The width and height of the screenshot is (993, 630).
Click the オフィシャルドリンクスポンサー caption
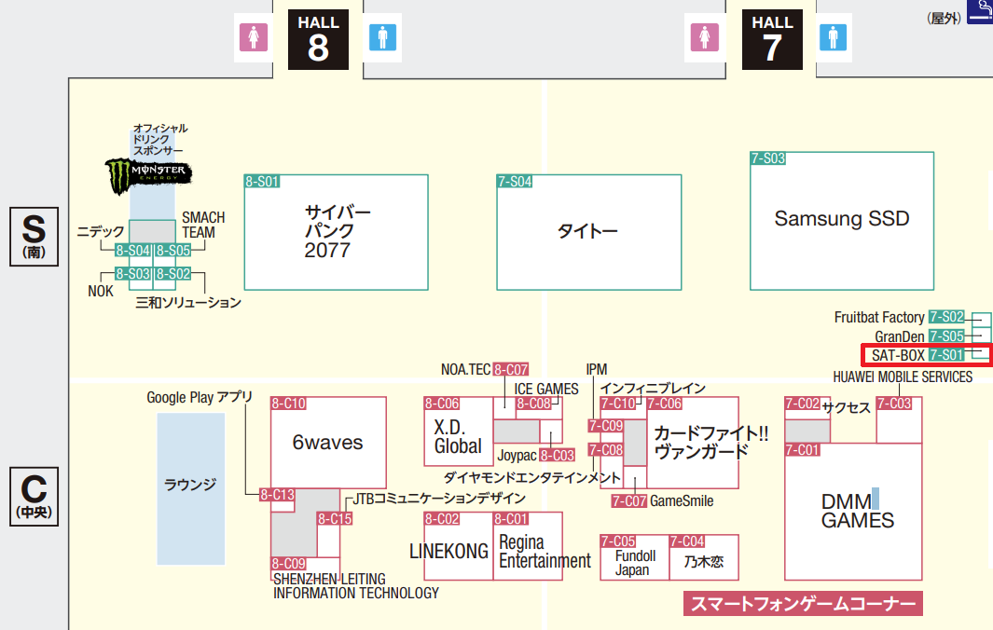[159, 139]
